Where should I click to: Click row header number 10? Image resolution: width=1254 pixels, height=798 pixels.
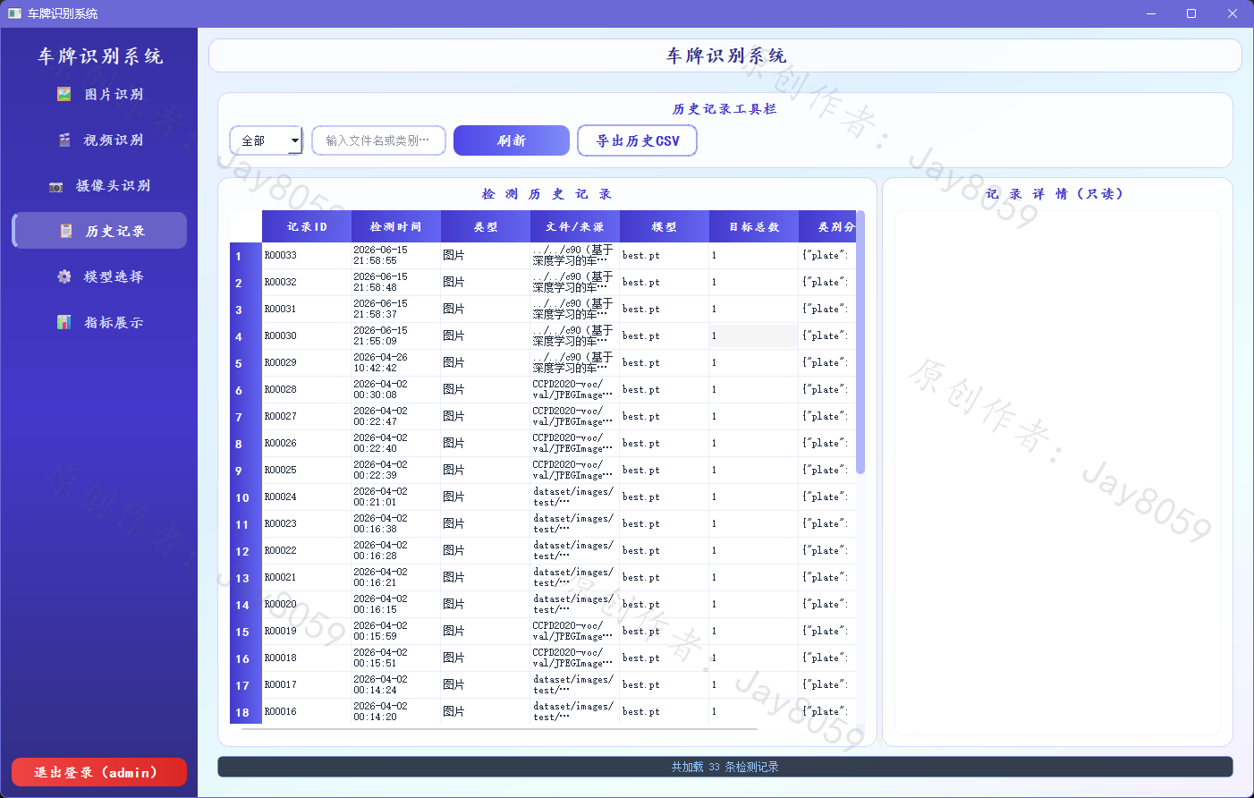point(246,497)
